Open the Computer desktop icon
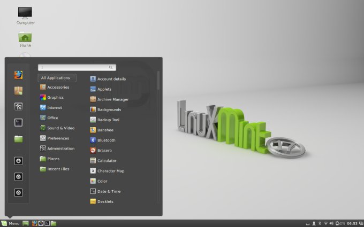Viewport: 364px width, 227px height. click(25, 15)
